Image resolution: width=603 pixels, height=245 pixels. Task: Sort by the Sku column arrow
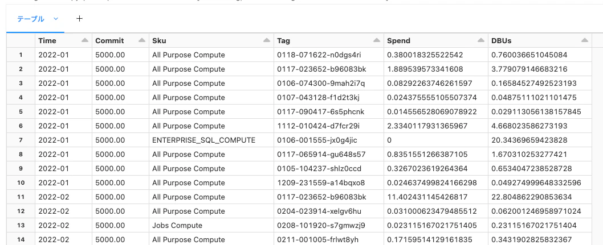[x=267, y=40]
